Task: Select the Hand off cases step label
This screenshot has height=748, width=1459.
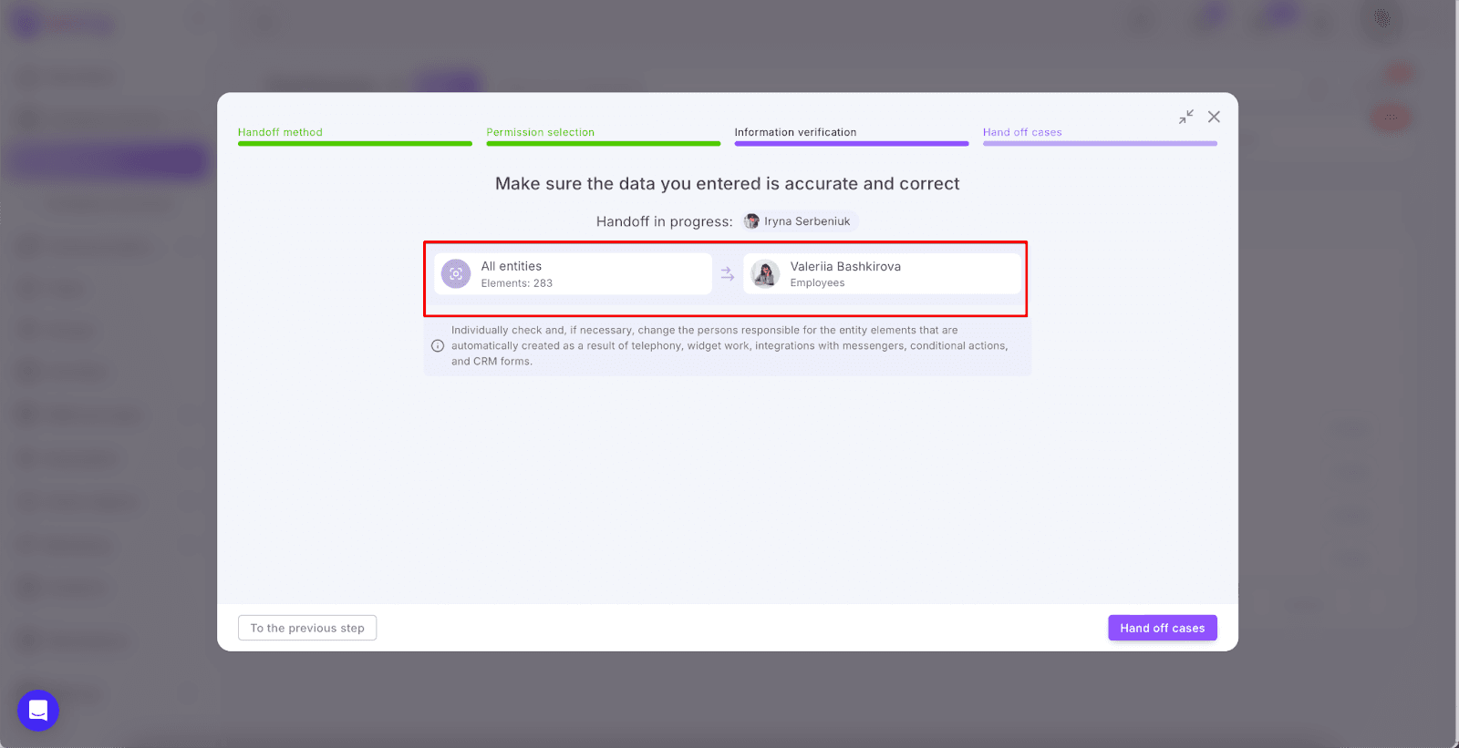Action: tap(1022, 132)
